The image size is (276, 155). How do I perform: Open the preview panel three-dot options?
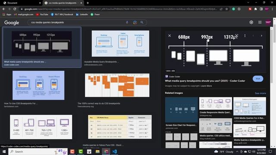(245, 36)
